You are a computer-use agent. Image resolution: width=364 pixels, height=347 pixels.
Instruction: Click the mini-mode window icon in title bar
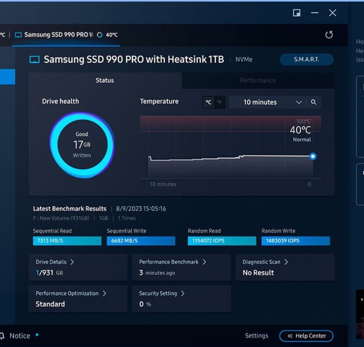297,13
